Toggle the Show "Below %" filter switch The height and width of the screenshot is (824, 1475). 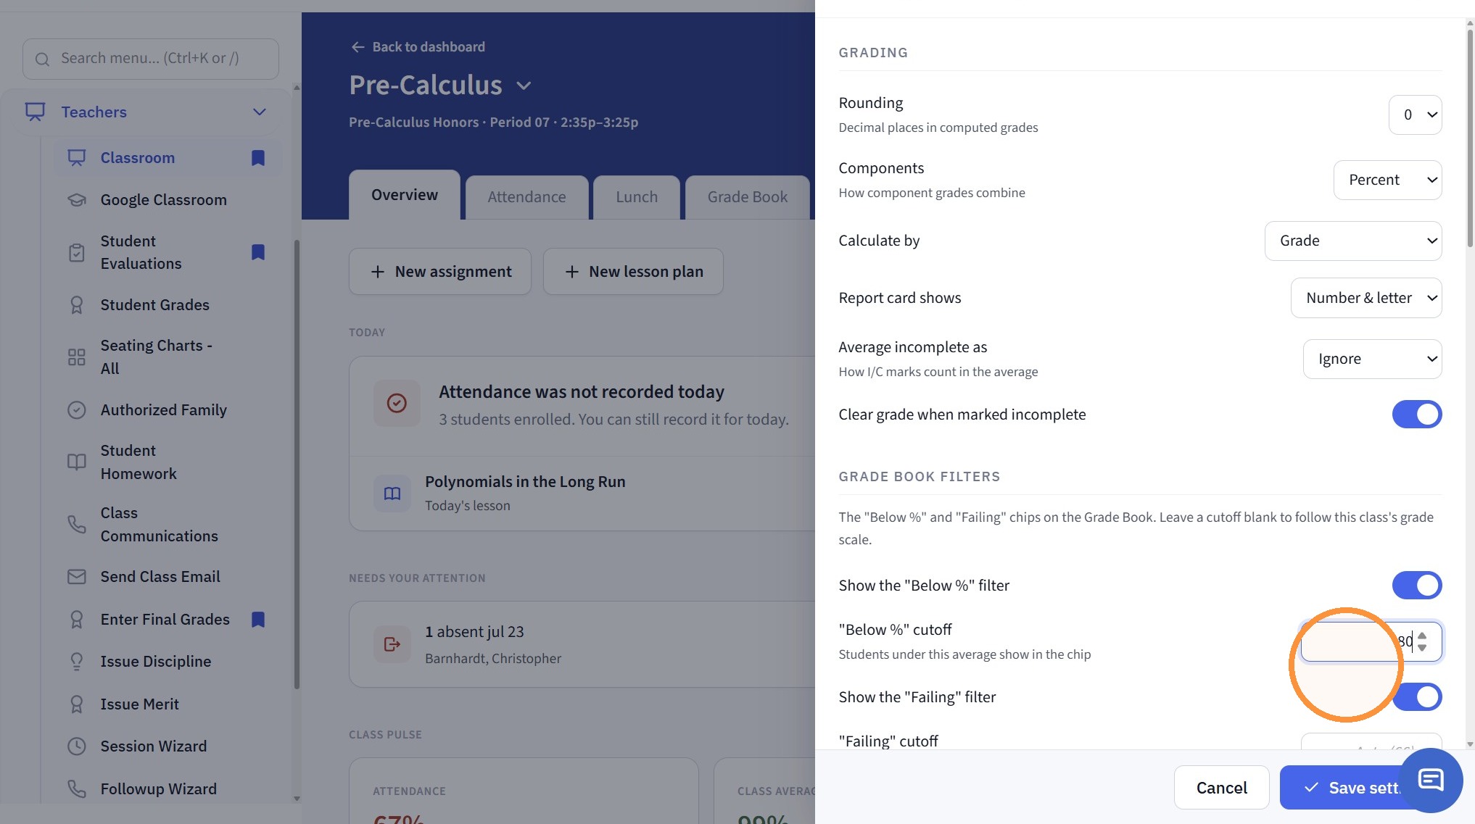[1416, 586]
